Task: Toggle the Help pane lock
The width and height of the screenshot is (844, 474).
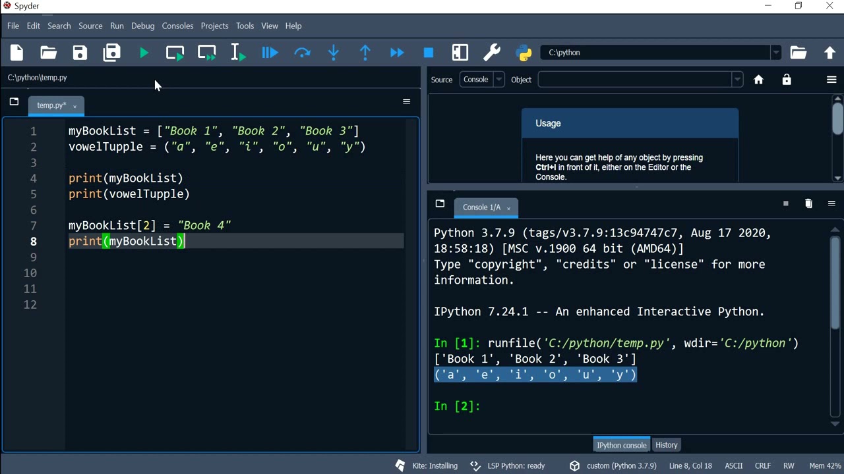Action: pyautogui.click(x=787, y=80)
